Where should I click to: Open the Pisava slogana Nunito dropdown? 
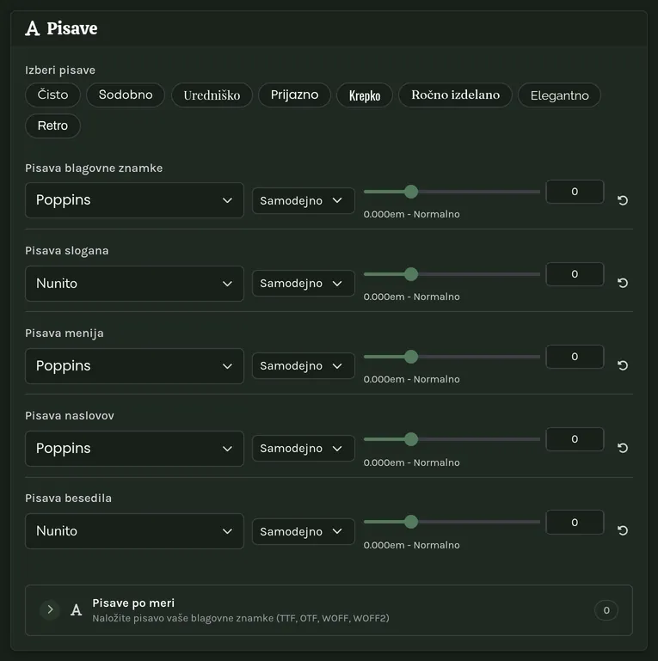[134, 284]
